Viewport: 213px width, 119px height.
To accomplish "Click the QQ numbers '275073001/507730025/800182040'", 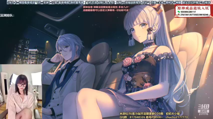I will click(194, 15).
